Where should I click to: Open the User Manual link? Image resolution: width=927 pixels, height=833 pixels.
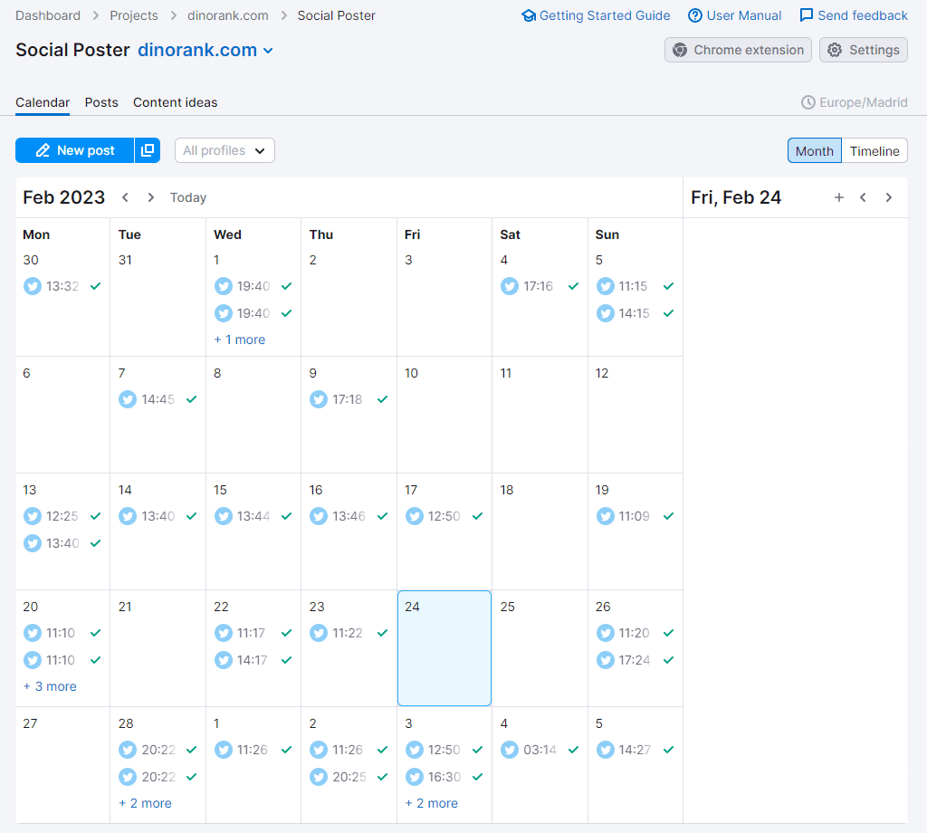(x=735, y=15)
